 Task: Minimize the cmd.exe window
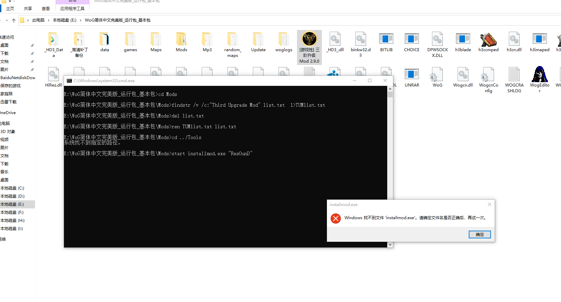click(x=355, y=80)
